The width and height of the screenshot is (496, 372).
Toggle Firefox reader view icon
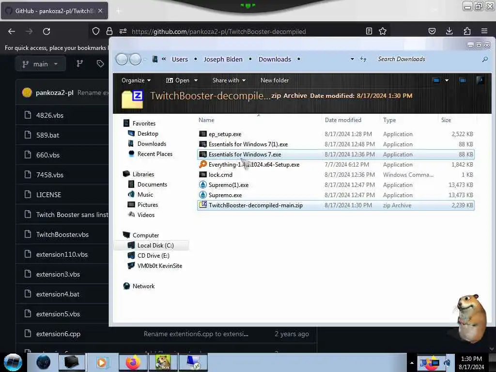click(x=369, y=31)
